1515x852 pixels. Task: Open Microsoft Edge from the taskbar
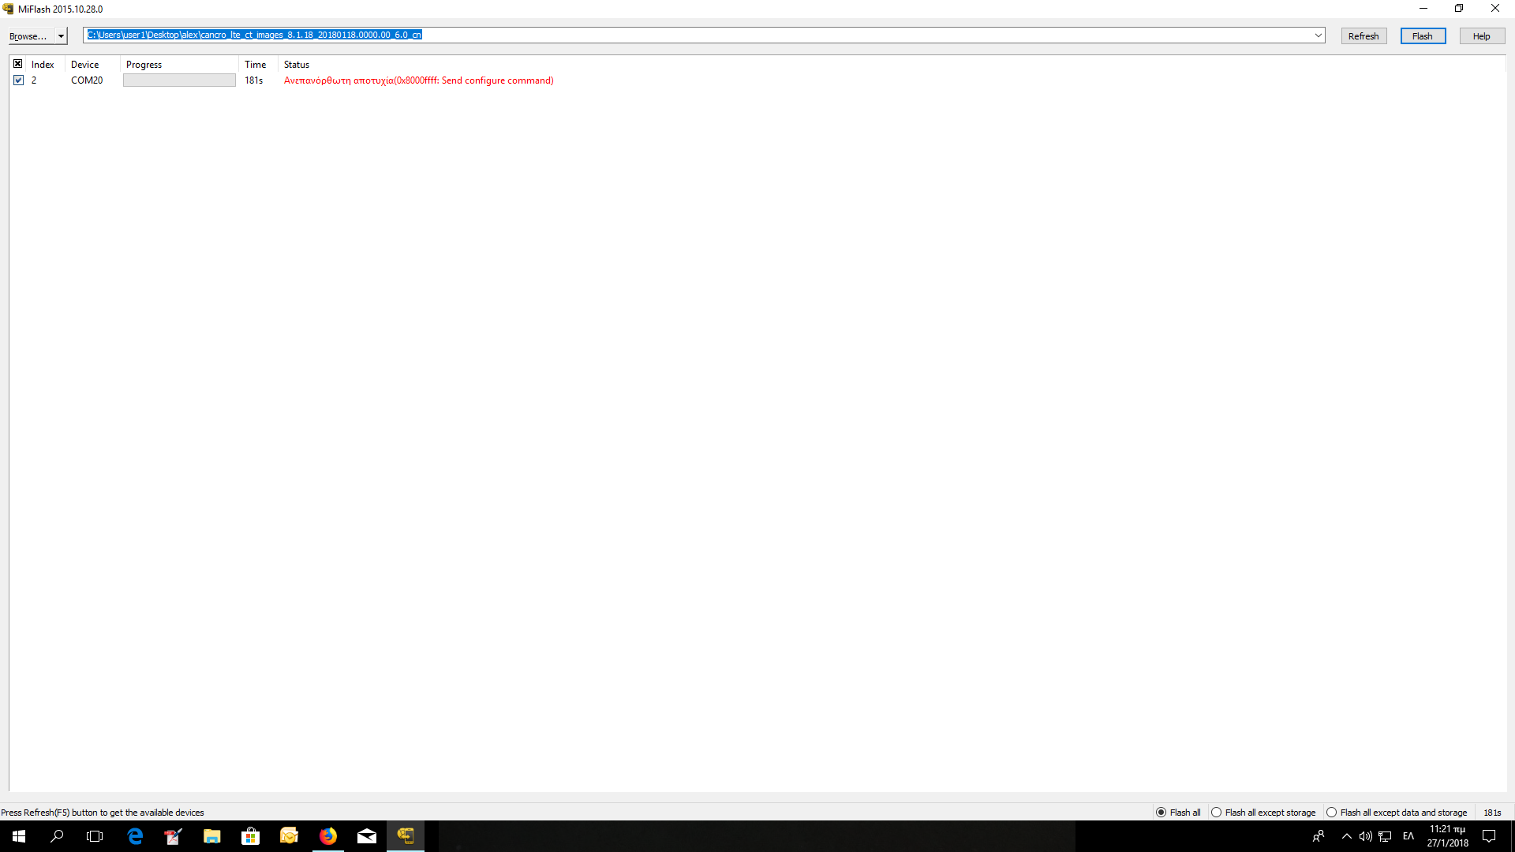point(135,836)
